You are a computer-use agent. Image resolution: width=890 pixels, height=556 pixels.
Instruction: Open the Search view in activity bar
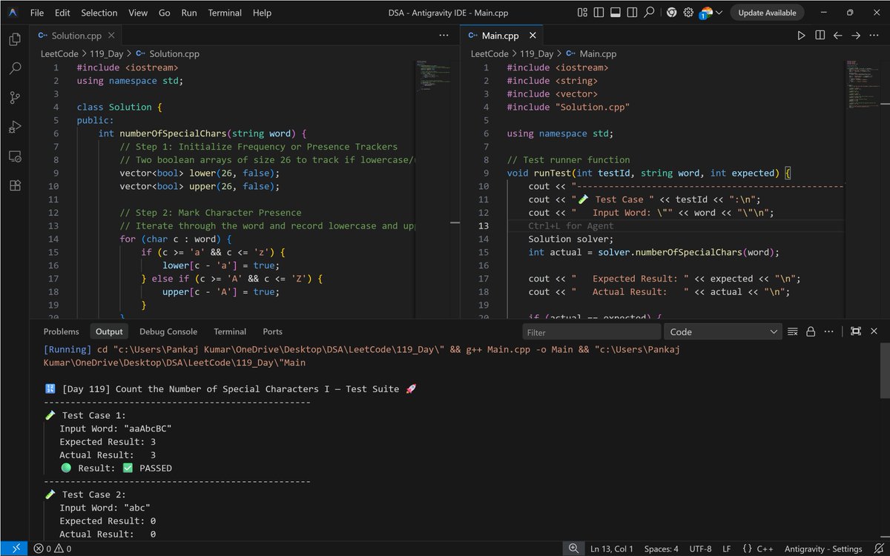pyautogui.click(x=15, y=68)
